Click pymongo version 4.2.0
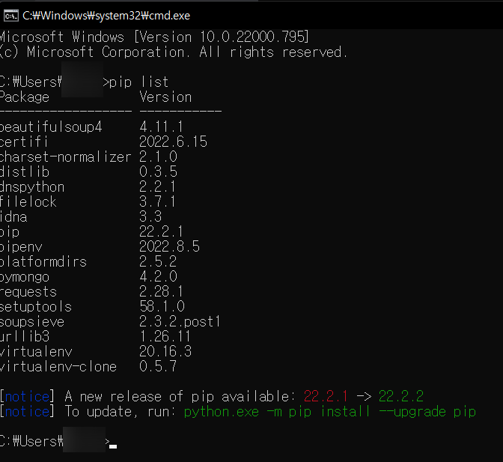Screen dimensions: 503x462 [x=158, y=276]
